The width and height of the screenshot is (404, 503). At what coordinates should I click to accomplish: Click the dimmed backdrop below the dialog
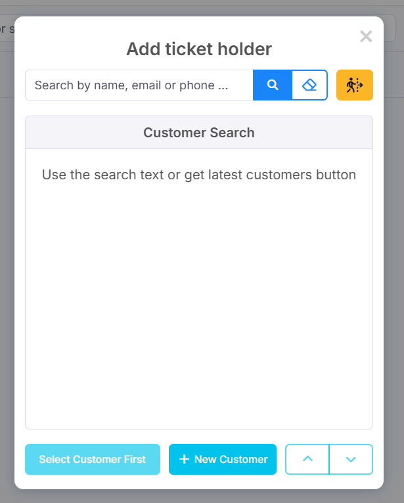(x=199, y=496)
